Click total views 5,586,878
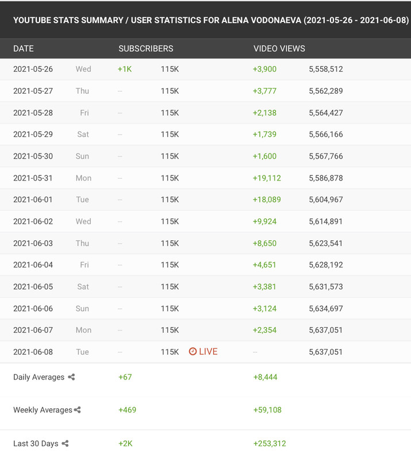Viewport: 411px width, 460px height. click(x=326, y=178)
